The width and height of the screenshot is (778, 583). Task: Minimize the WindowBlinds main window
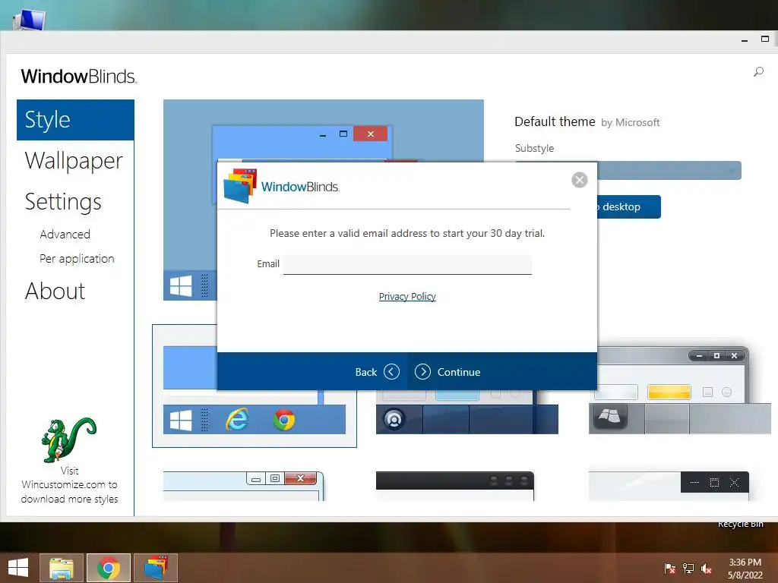pos(745,39)
